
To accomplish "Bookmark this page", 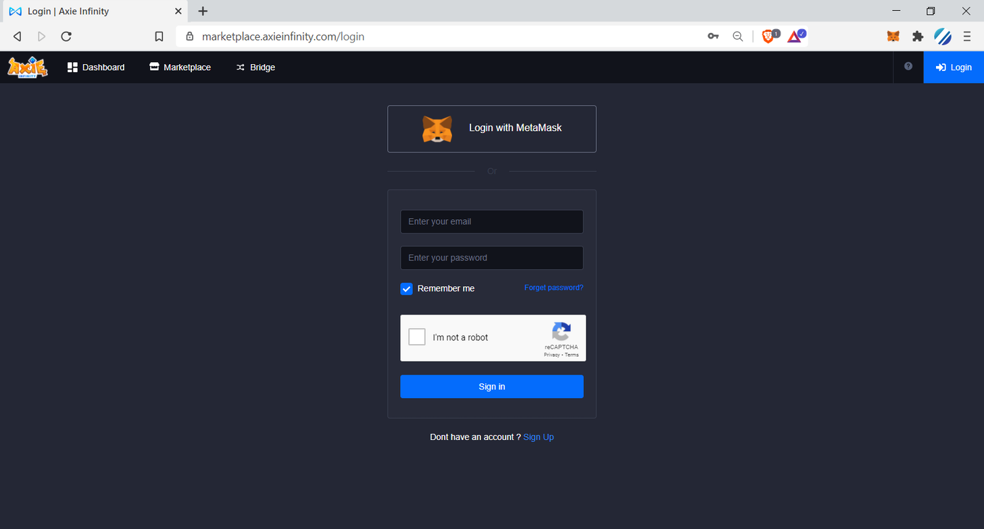I will pyautogui.click(x=159, y=36).
